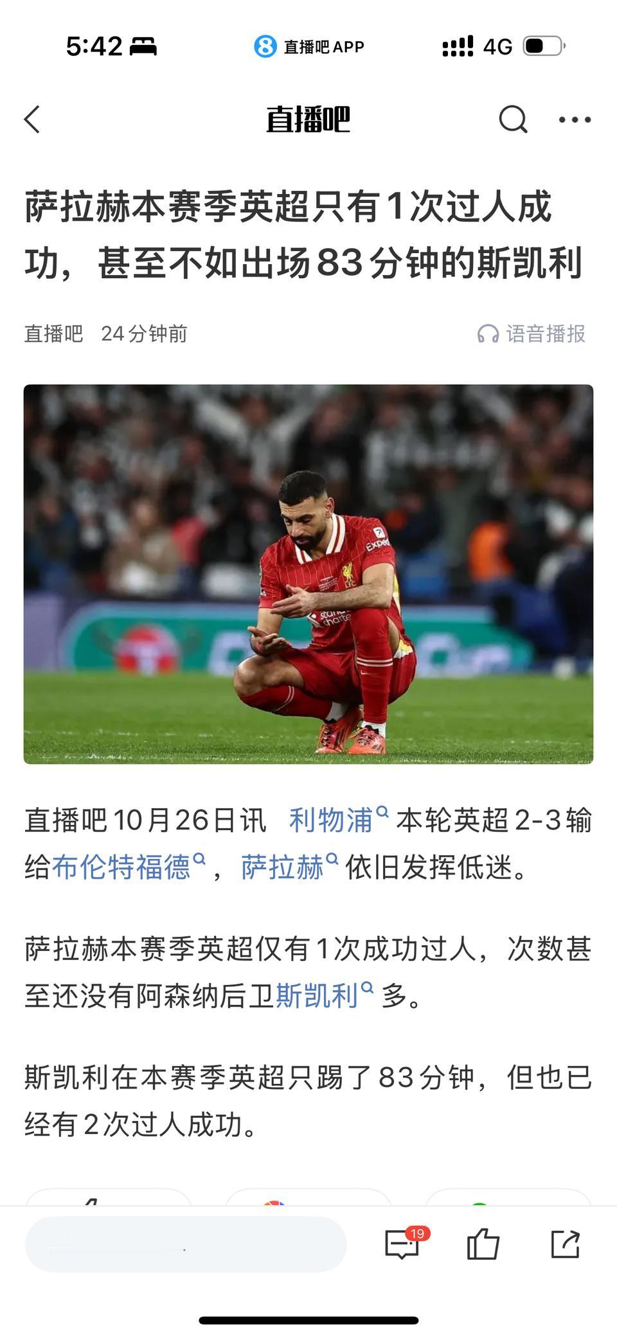Like the article with thumbs-up icon
617x1337 pixels.
pos(483,1243)
